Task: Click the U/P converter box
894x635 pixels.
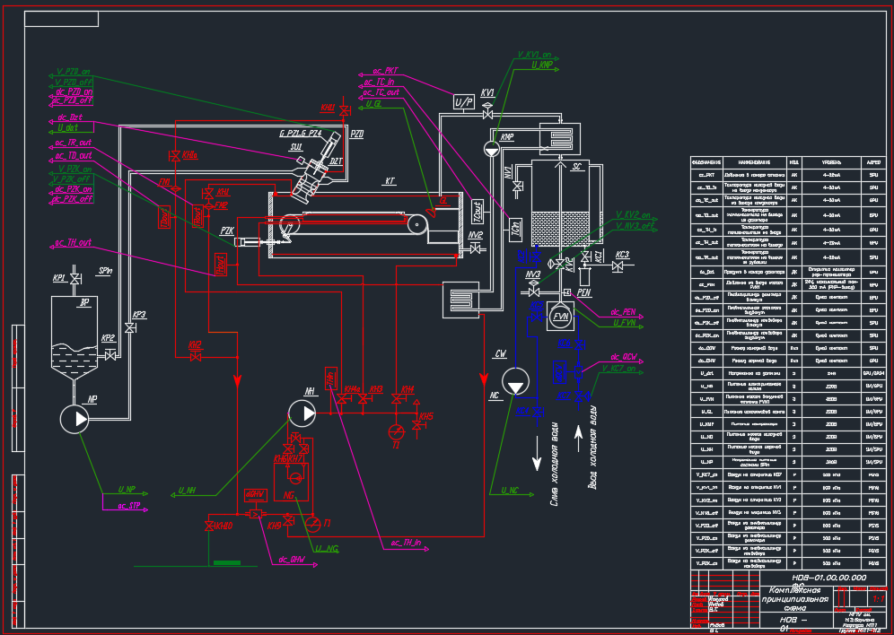Action: pyautogui.click(x=464, y=103)
